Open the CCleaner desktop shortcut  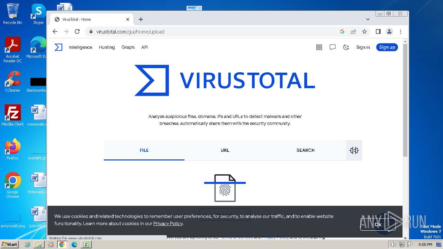point(12,82)
